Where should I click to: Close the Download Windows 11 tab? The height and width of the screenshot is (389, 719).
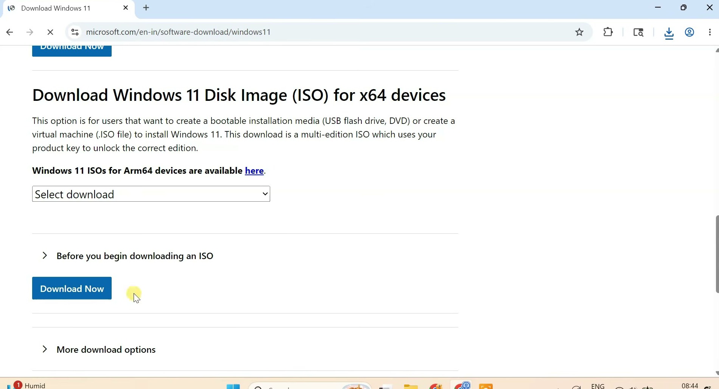126,8
